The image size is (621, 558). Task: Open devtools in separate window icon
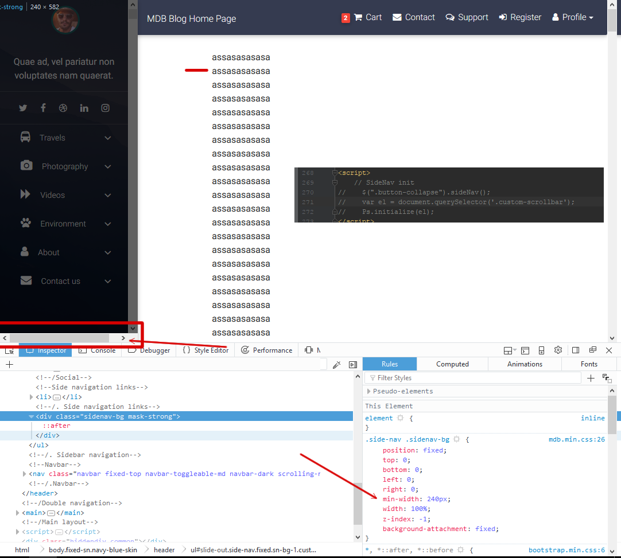pyautogui.click(x=593, y=350)
